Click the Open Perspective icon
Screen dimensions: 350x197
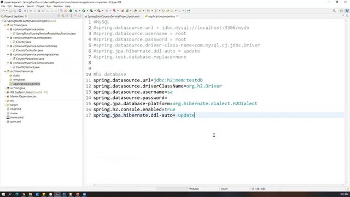341,11
